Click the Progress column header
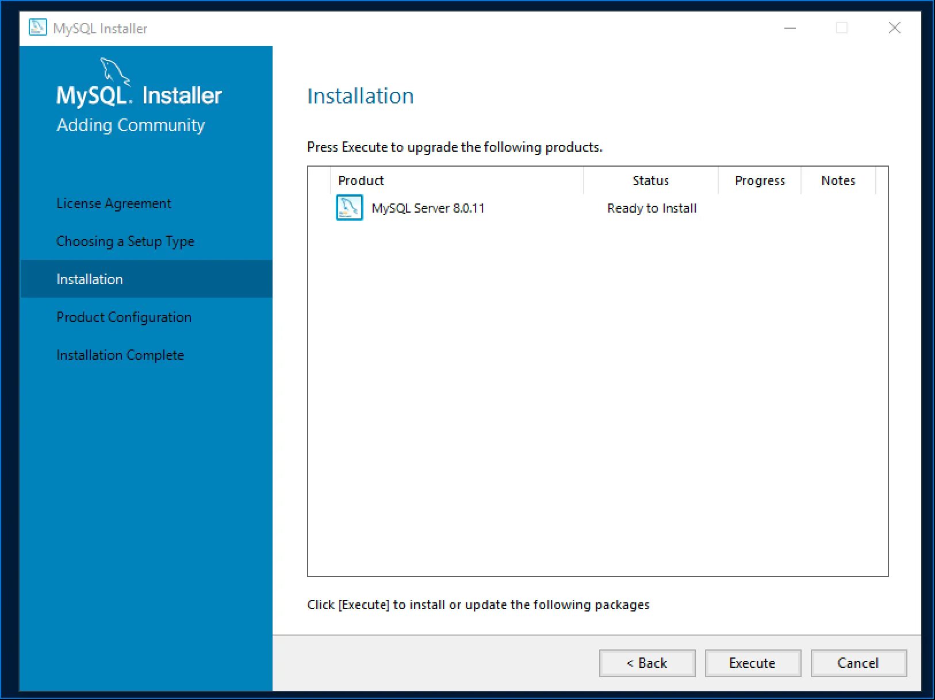The image size is (935, 700). pyautogui.click(x=760, y=180)
